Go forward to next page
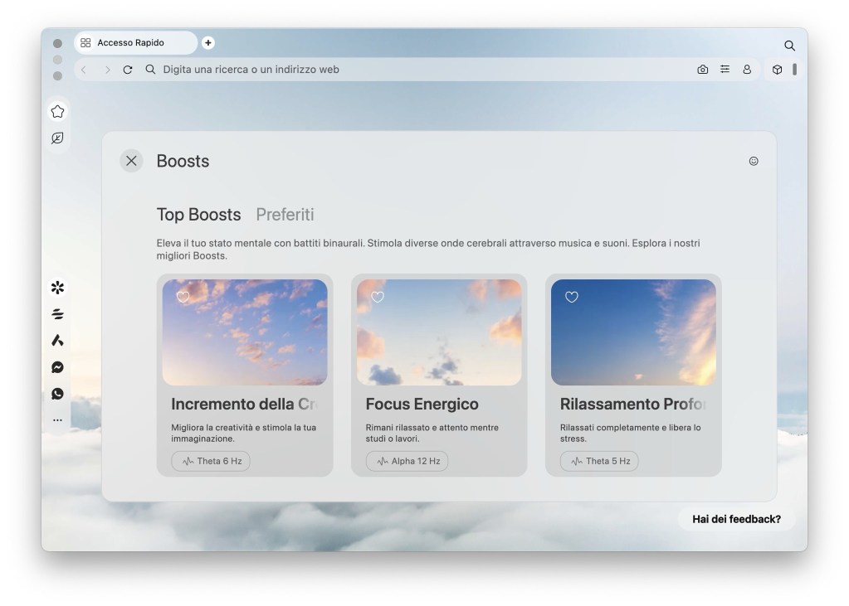The width and height of the screenshot is (849, 606). 107,70
